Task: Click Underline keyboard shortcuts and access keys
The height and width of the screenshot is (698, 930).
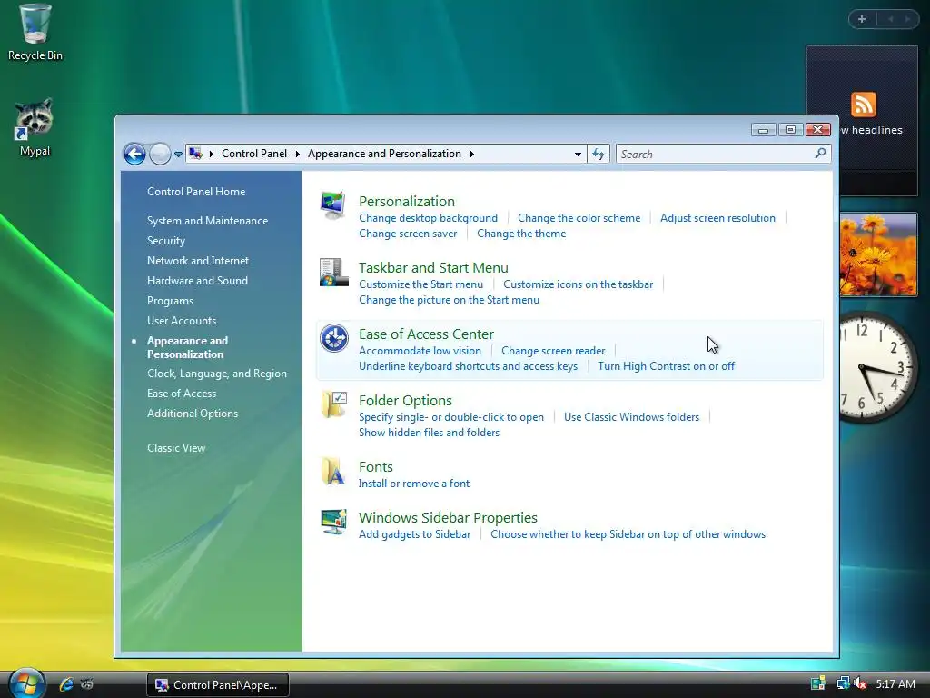Action: click(468, 366)
